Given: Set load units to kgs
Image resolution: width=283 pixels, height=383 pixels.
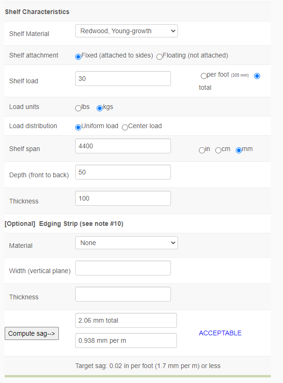Looking at the screenshot, I should tap(99, 108).
